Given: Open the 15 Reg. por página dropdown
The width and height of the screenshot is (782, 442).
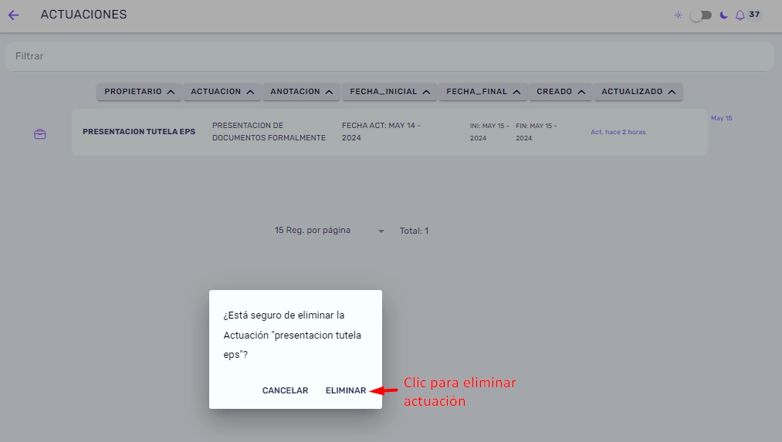Looking at the screenshot, I should pos(329,231).
